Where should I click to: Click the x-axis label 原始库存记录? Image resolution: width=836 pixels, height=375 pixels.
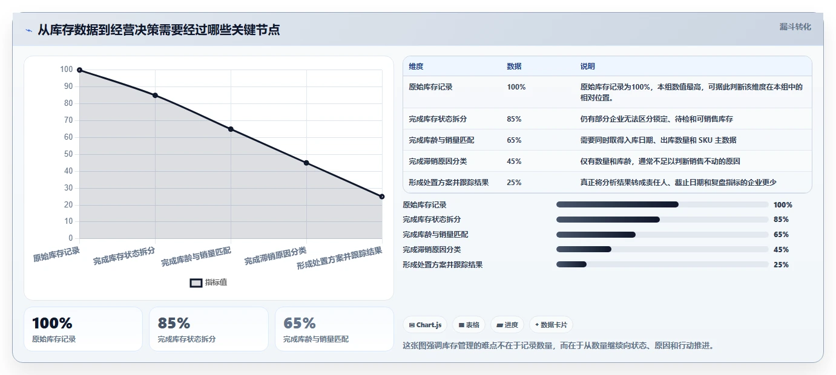tap(56, 253)
